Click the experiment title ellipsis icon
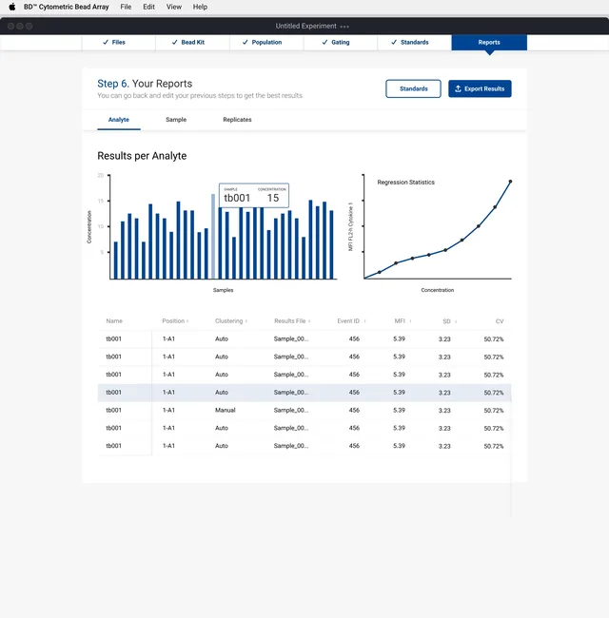The height and width of the screenshot is (618, 609). [344, 27]
